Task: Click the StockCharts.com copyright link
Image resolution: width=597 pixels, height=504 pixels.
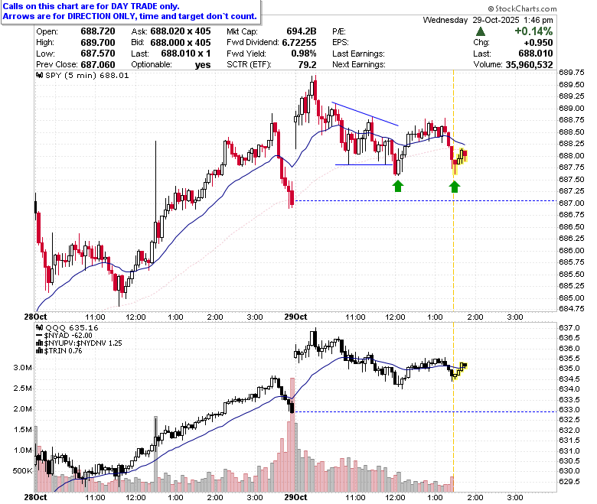Action: pyautogui.click(x=522, y=8)
